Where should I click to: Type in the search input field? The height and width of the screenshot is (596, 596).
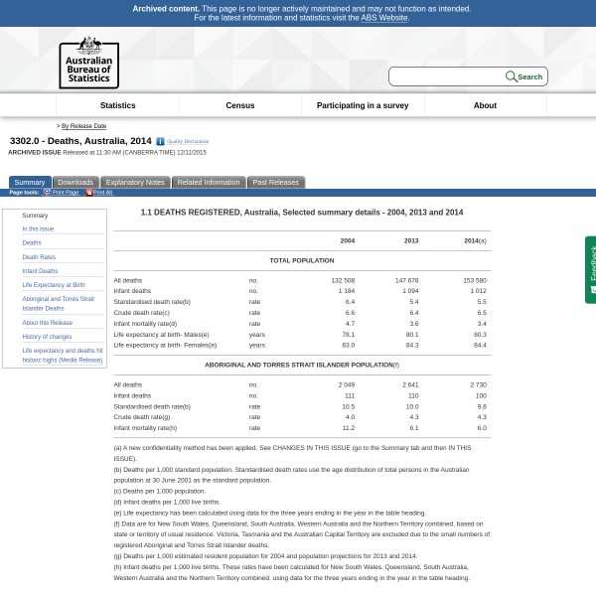[447, 76]
